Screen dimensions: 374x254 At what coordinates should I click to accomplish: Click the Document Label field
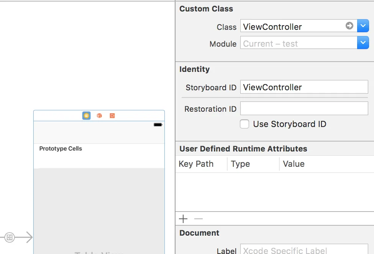tap(304, 250)
